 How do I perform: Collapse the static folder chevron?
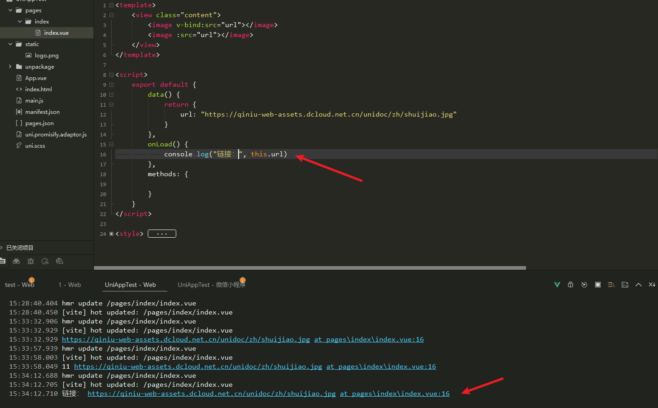[x=10, y=44]
